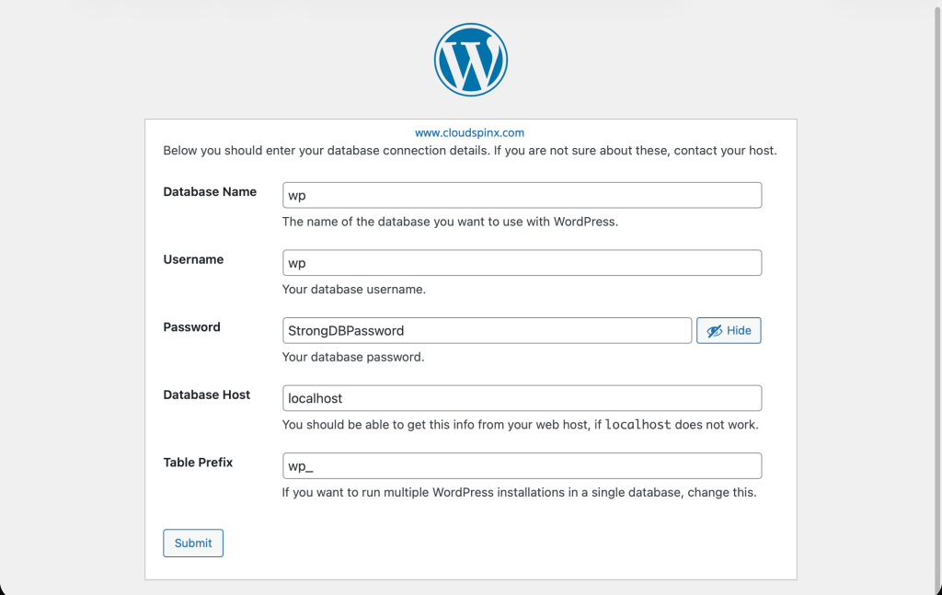Toggle password visibility with the Hide button
The image size is (942, 595).
pos(729,330)
